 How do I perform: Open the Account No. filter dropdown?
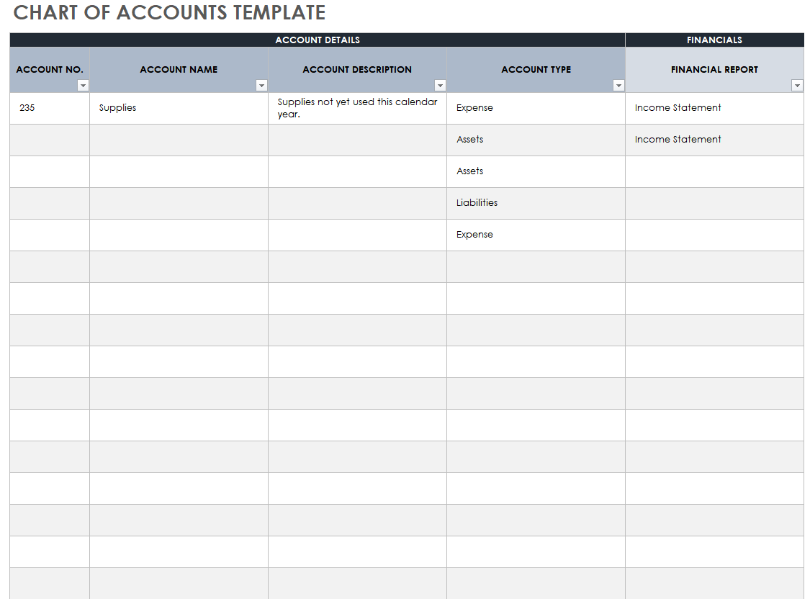84,85
